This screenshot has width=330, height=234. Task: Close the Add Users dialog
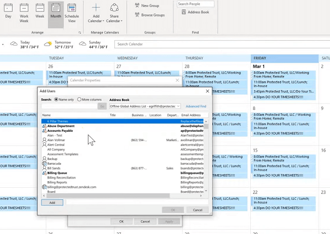click(x=207, y=91)
